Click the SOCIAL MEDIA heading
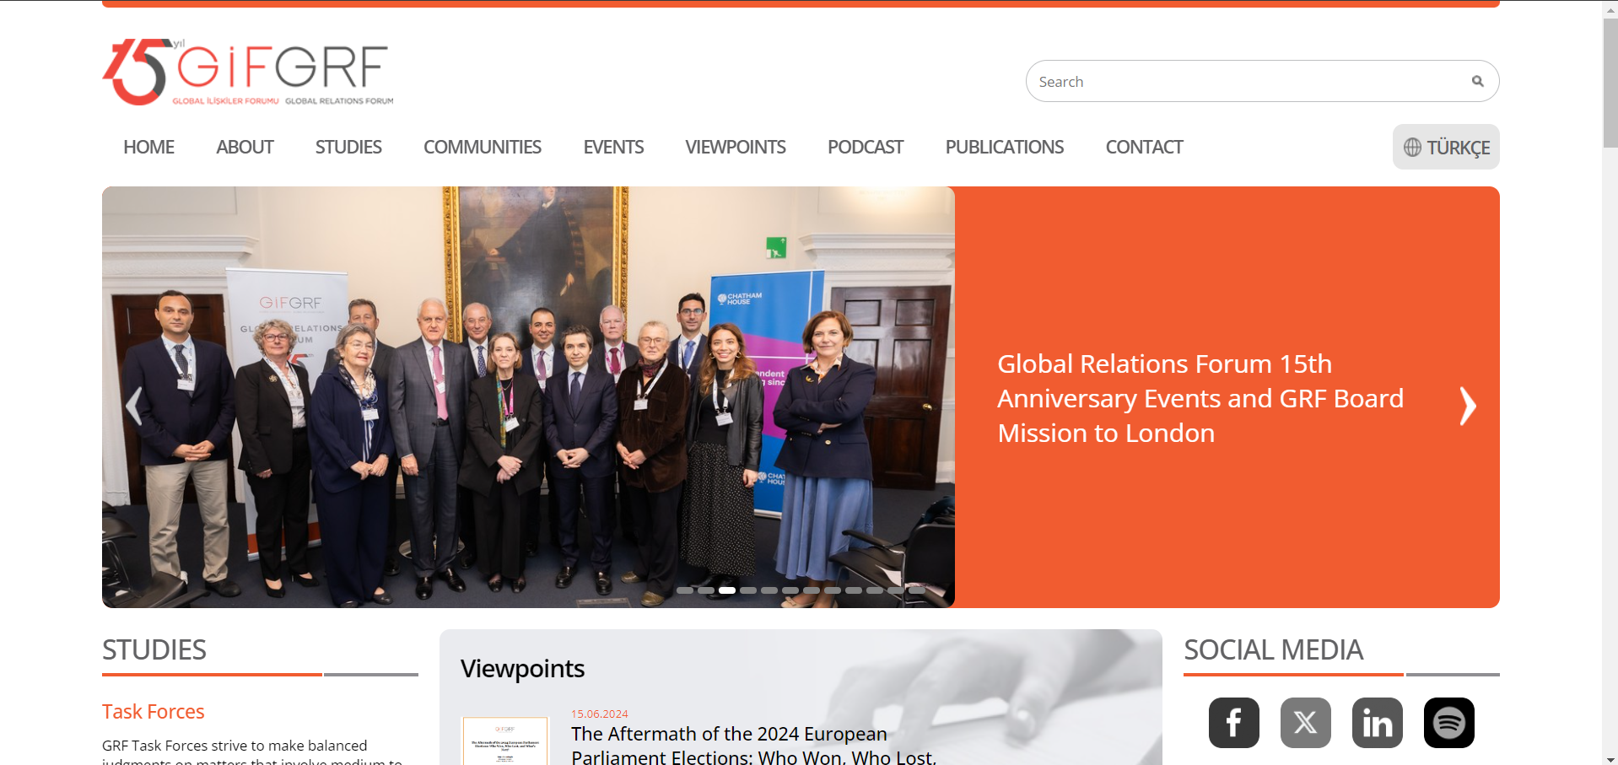Image resolution: width=1618 pixels, height=765 pixels. [1273, 649]
